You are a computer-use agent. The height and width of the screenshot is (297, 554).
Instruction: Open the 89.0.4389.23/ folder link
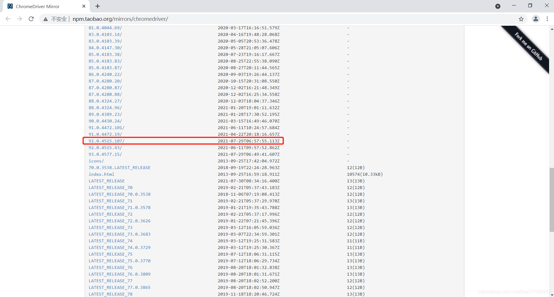point(105,114)
